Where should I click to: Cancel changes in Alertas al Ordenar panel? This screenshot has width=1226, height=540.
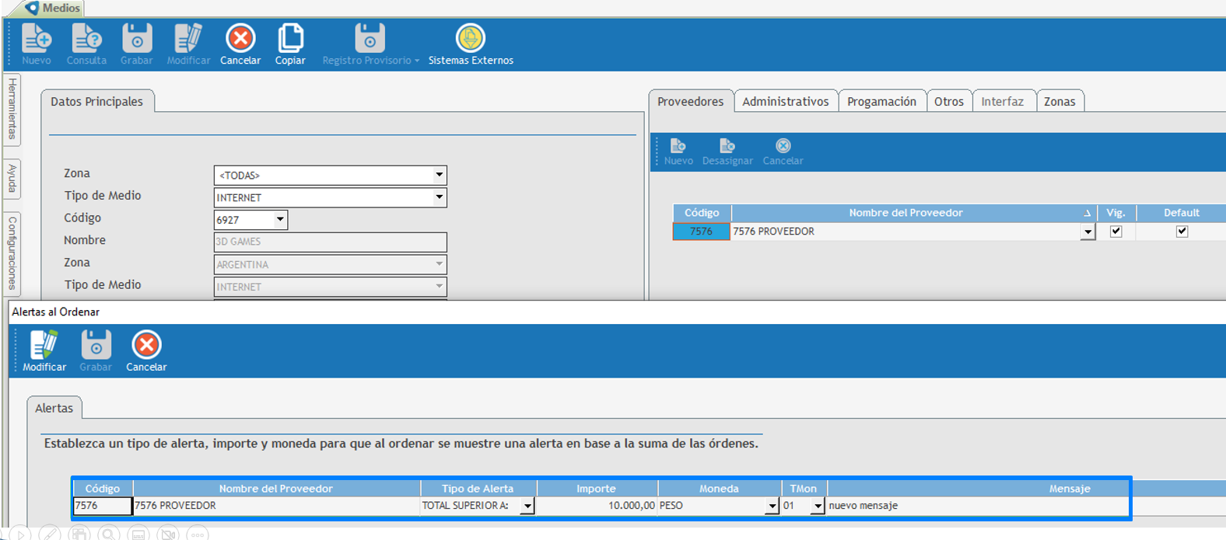pos(146,350)
